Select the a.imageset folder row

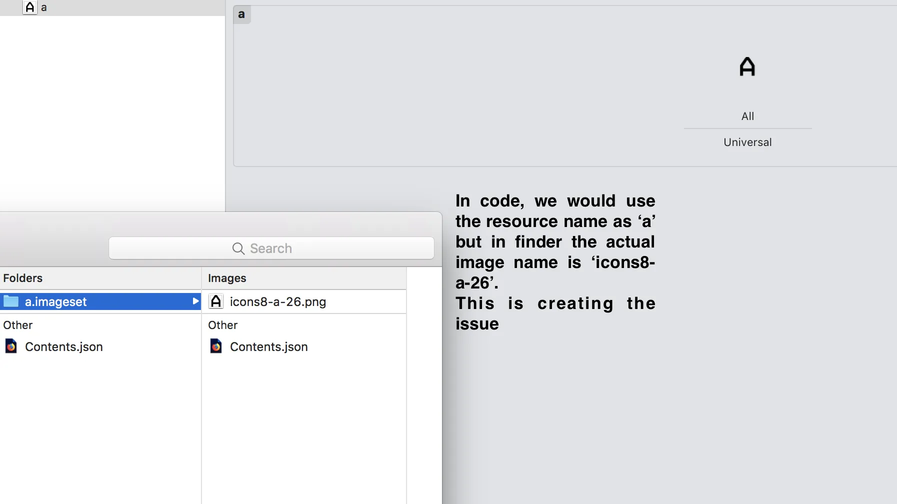pyautogui.click(x=100, y=301)
